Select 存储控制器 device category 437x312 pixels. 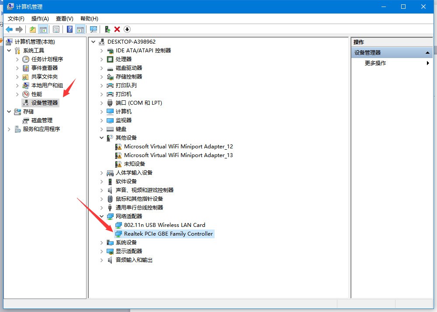(x=129, y=77)
